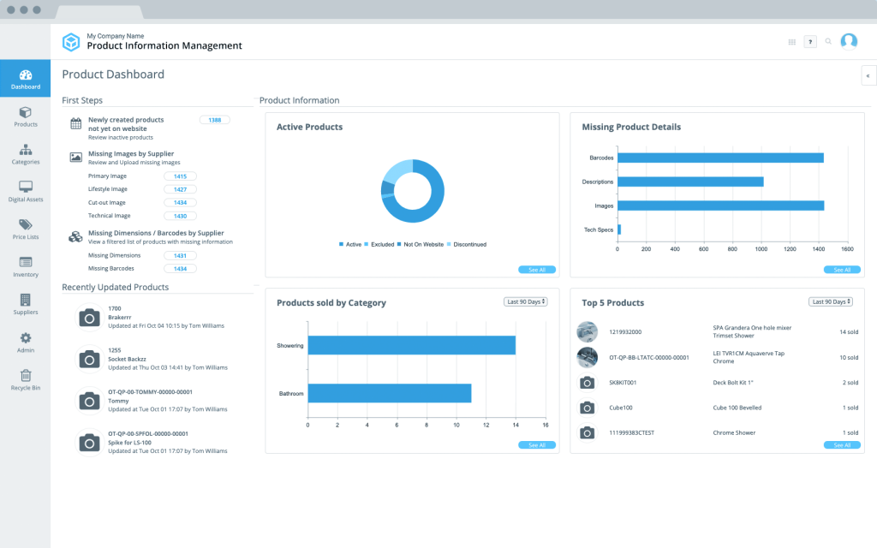Viewport: 877px width, 548px height.
Task: Open the Recycle Bin
Action: click(25, 380)
